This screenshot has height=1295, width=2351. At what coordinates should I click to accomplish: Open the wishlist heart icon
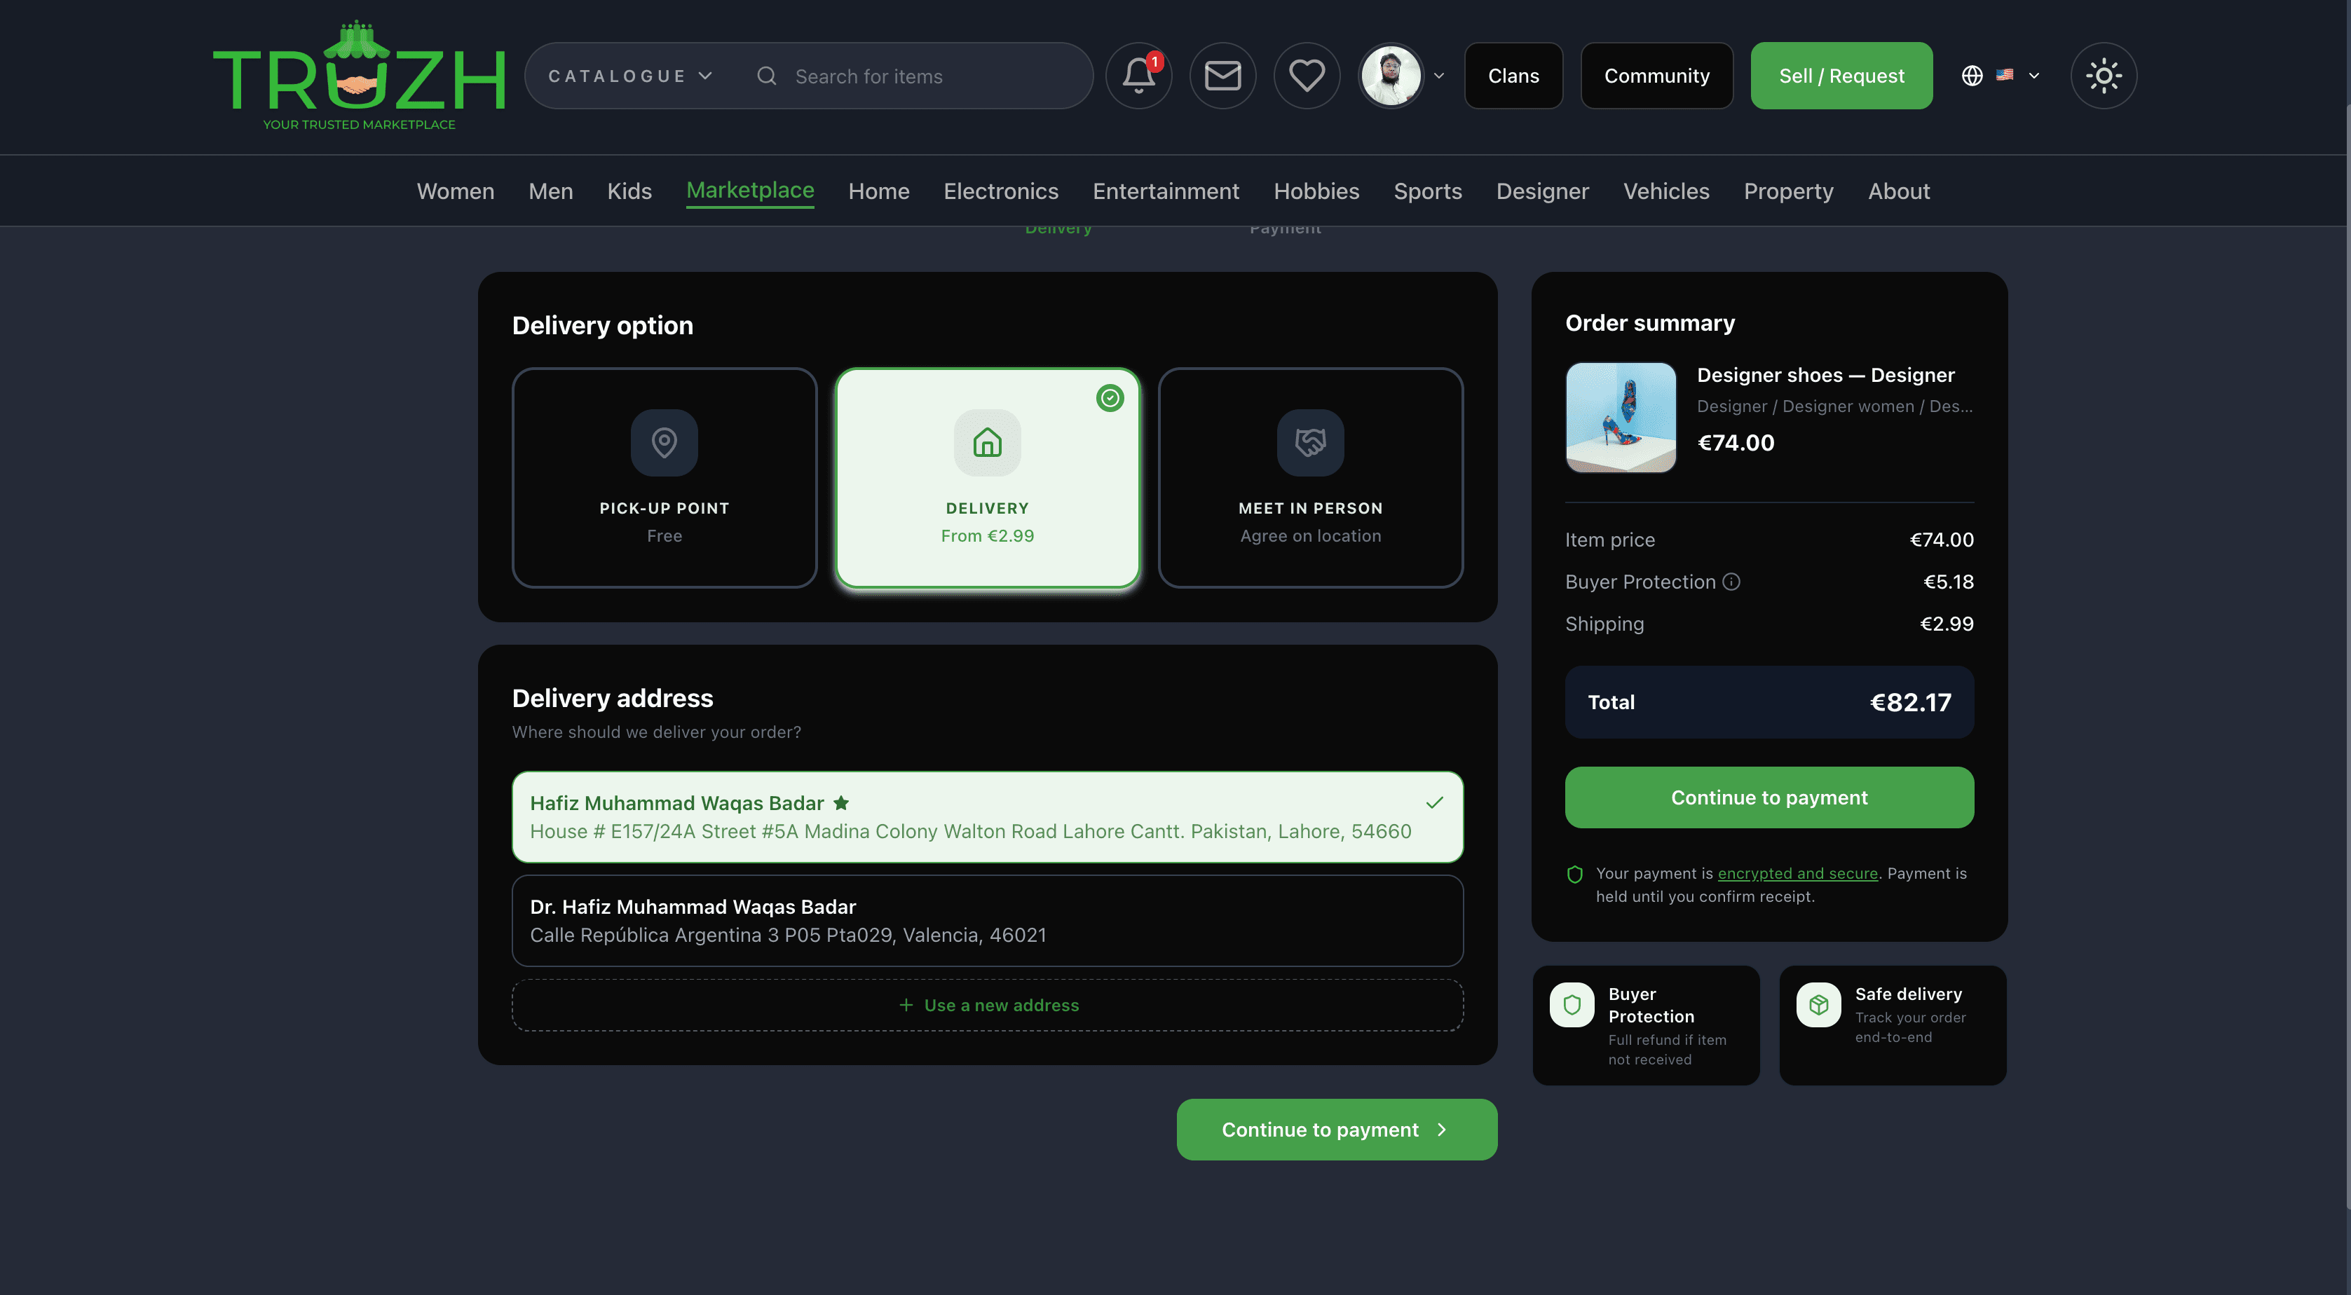click(x=1307, y=76)
